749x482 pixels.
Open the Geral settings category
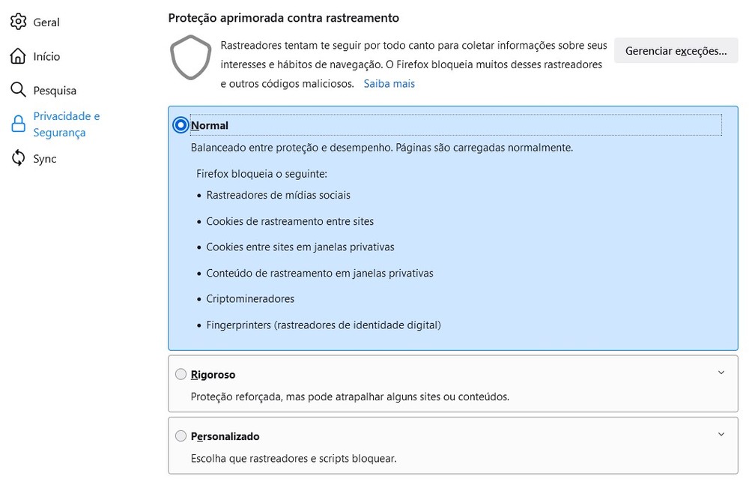coord(46,22)
